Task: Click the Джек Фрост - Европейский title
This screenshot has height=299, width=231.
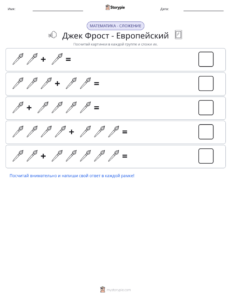Action: pyautogui.click(x=115, y=36)
